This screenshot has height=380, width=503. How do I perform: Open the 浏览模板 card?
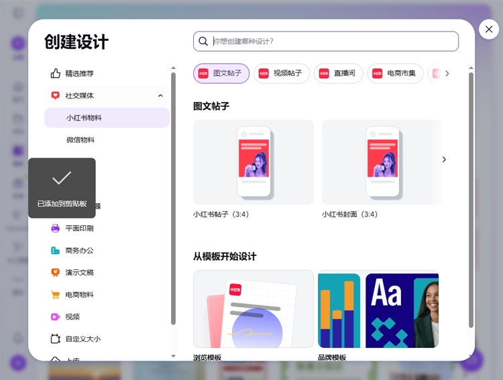click(254, 309)
